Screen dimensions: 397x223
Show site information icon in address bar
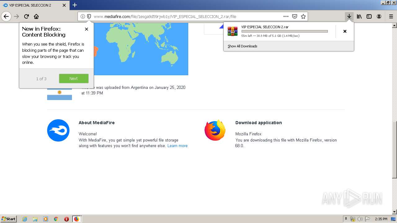click(83, 16)
